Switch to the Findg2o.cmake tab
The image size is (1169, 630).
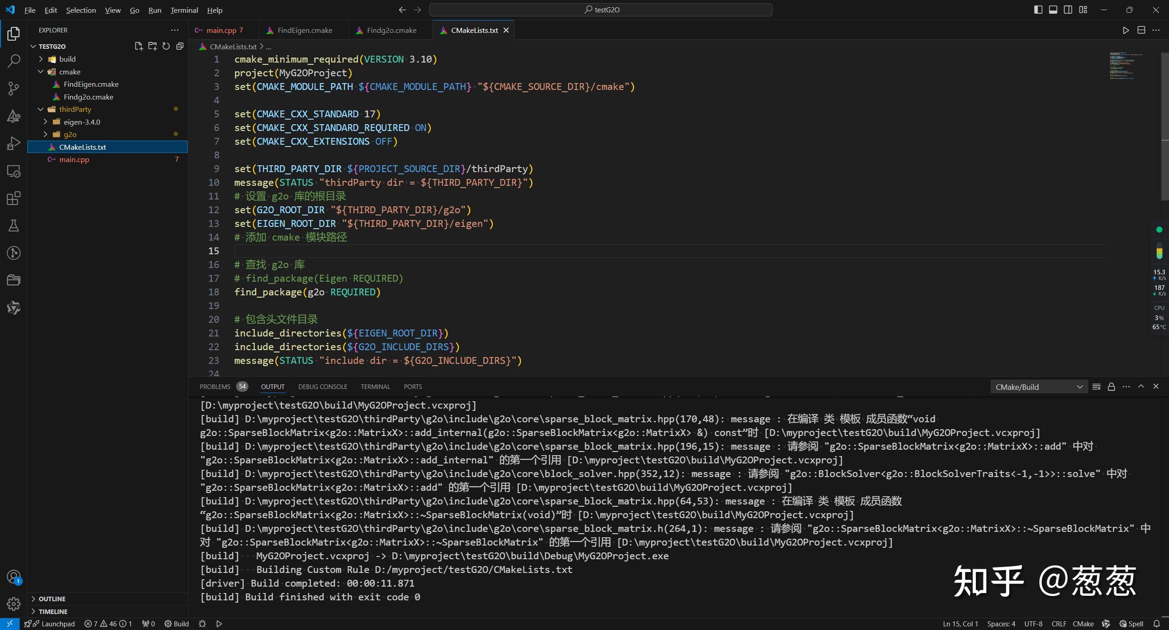click(x=391, y=30)
